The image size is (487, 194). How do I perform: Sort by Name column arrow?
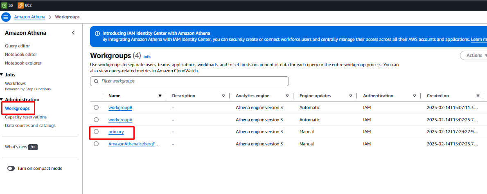point(160,96)
